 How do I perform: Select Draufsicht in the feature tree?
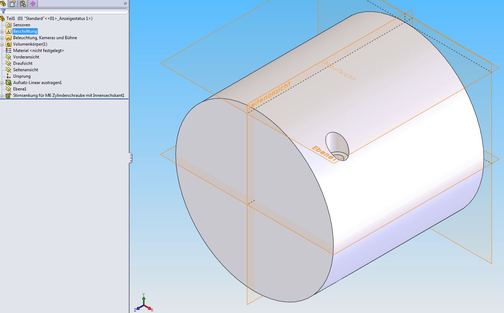pos(23,63)
